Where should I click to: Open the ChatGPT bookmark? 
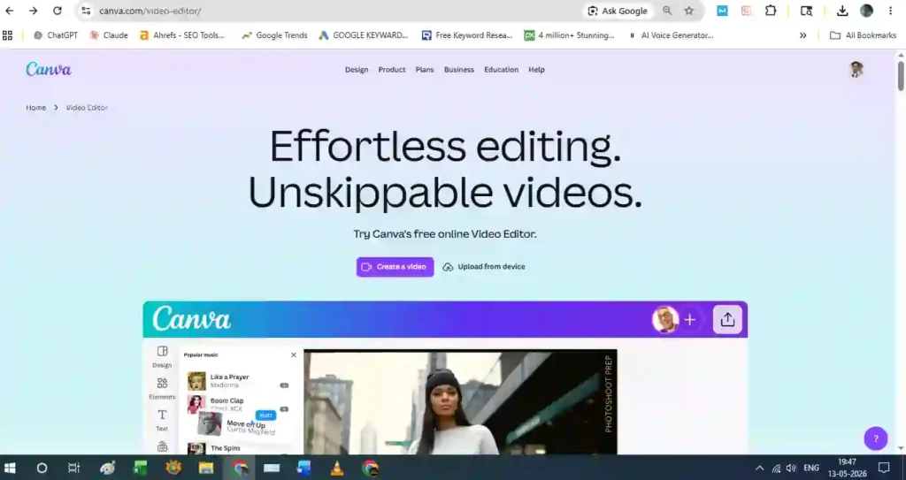tap(56, 35)
